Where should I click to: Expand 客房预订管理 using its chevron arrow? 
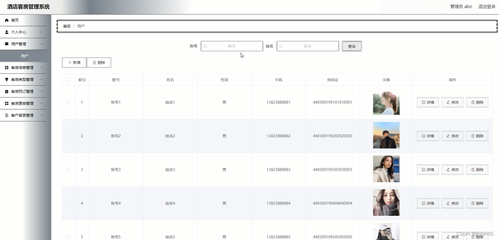pos(42,92)
